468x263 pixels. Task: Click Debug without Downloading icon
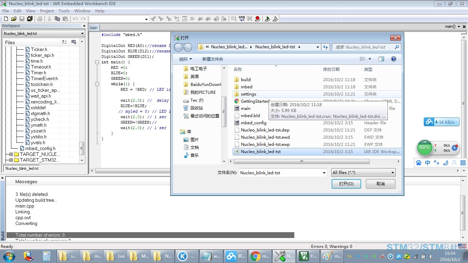tap(275, 19)
